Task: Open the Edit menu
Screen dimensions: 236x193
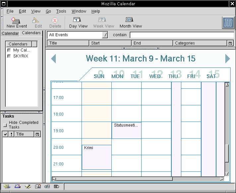Action: coord(22,11)
